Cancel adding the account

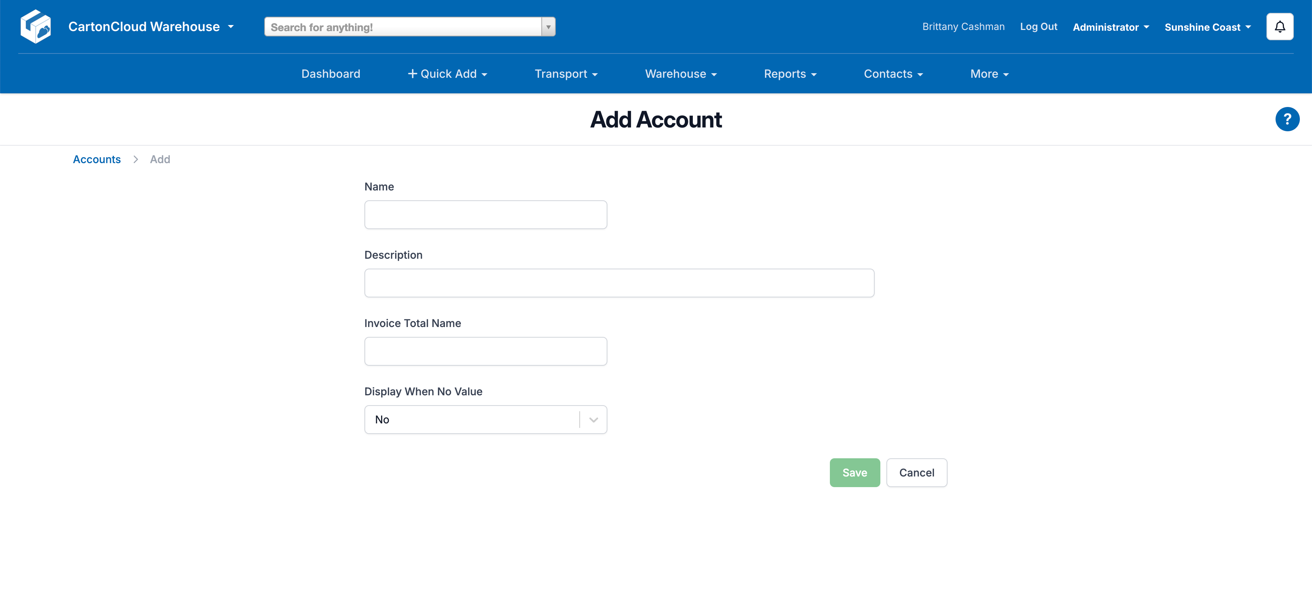pos(916,472)
